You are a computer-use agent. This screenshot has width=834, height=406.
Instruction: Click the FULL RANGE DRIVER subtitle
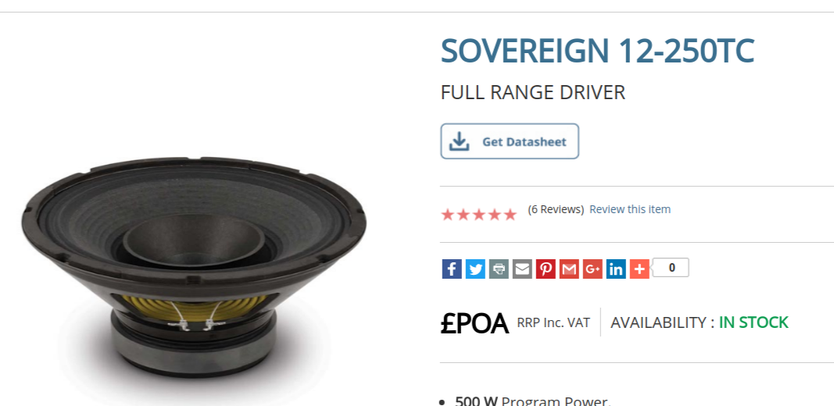533,92
